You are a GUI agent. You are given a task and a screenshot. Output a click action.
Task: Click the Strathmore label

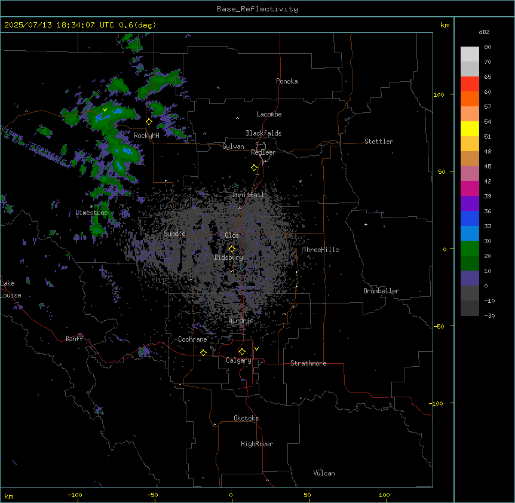(308, 363)
